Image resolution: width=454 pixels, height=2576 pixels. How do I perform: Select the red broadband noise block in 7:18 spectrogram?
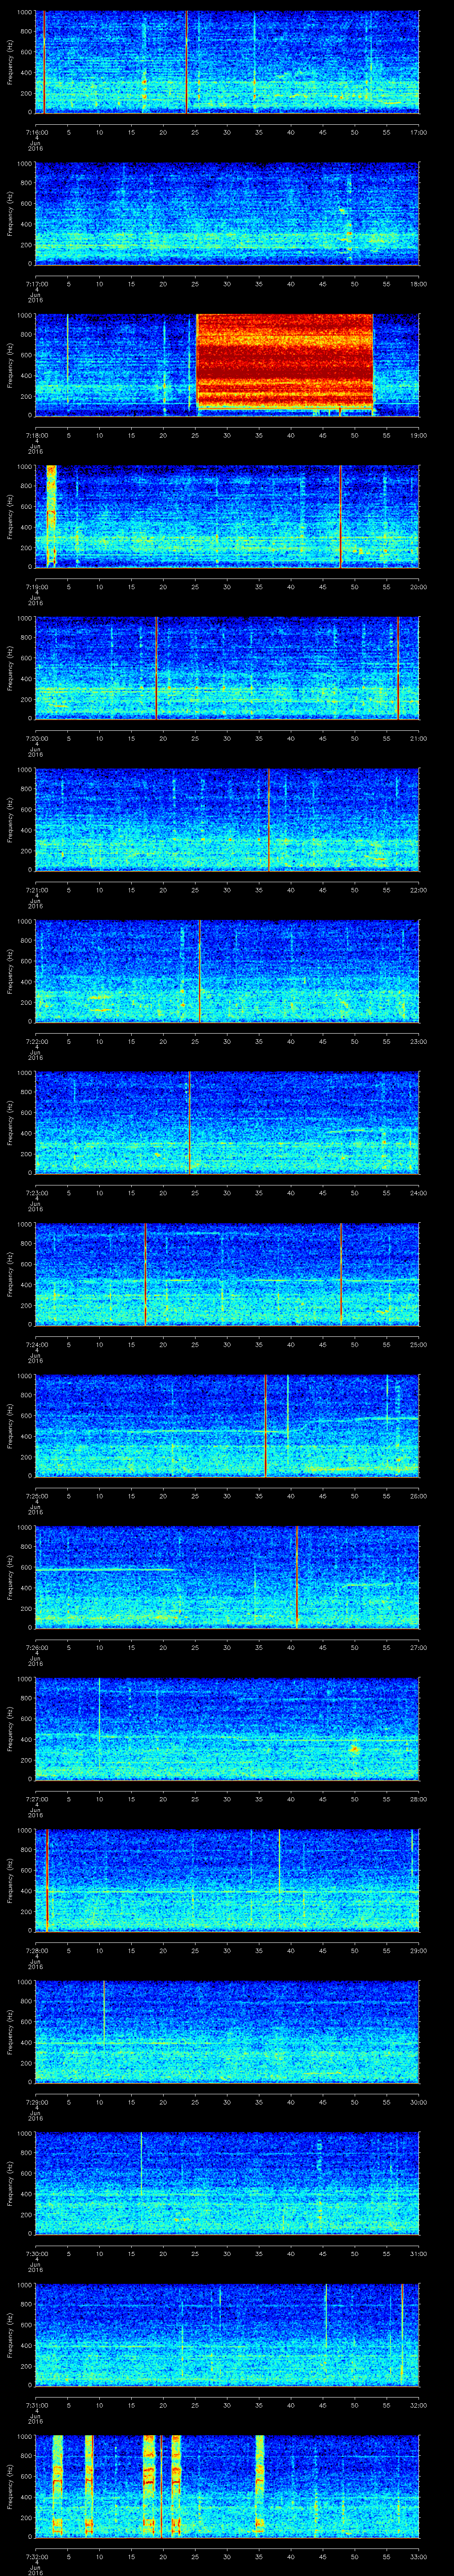(284, 361)
